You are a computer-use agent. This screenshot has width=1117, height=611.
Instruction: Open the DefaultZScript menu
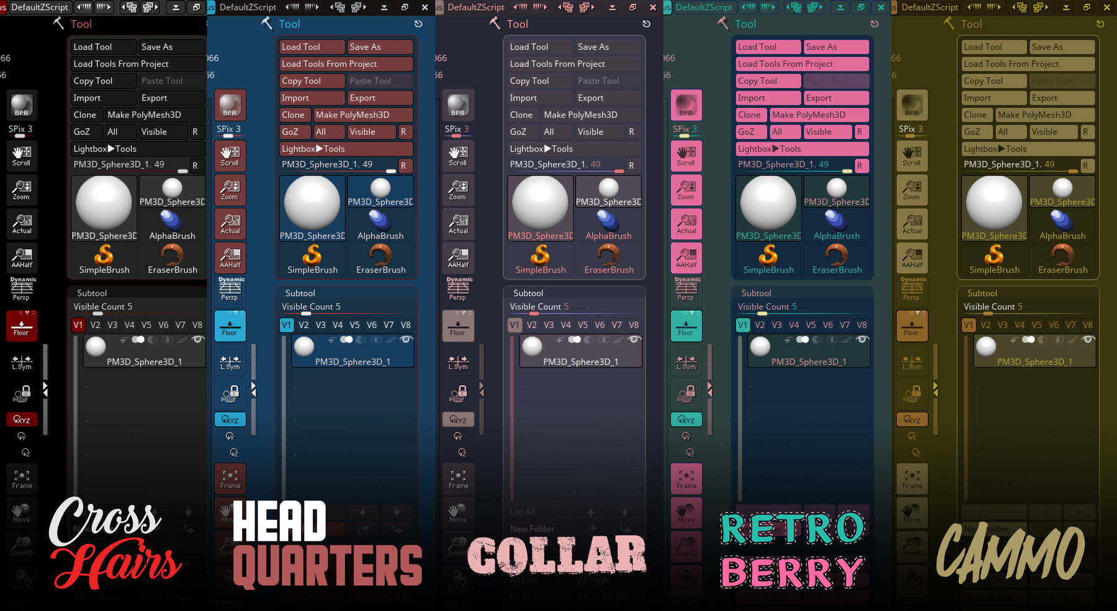coord(40,7)
